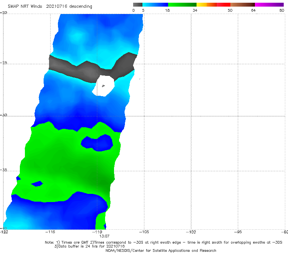Image resolution: width=288 pixels, height=253 pixels.
Task: Click the color scale value '18'
Action: [167, 10]
